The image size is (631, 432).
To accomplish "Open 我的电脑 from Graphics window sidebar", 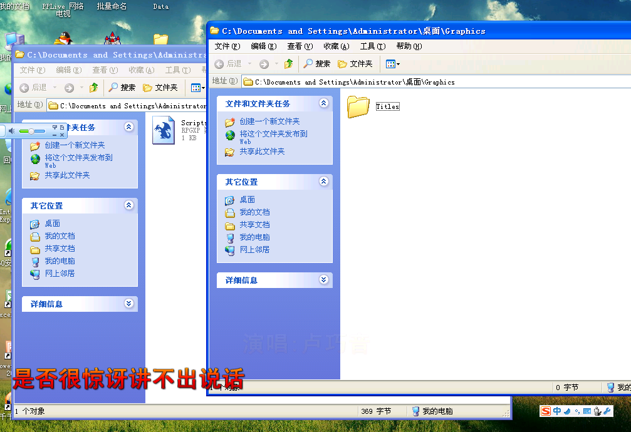I will (x=255, y=237).
